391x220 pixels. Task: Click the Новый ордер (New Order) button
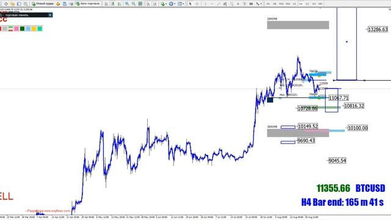pyautogui.click(x=43, y=4)
